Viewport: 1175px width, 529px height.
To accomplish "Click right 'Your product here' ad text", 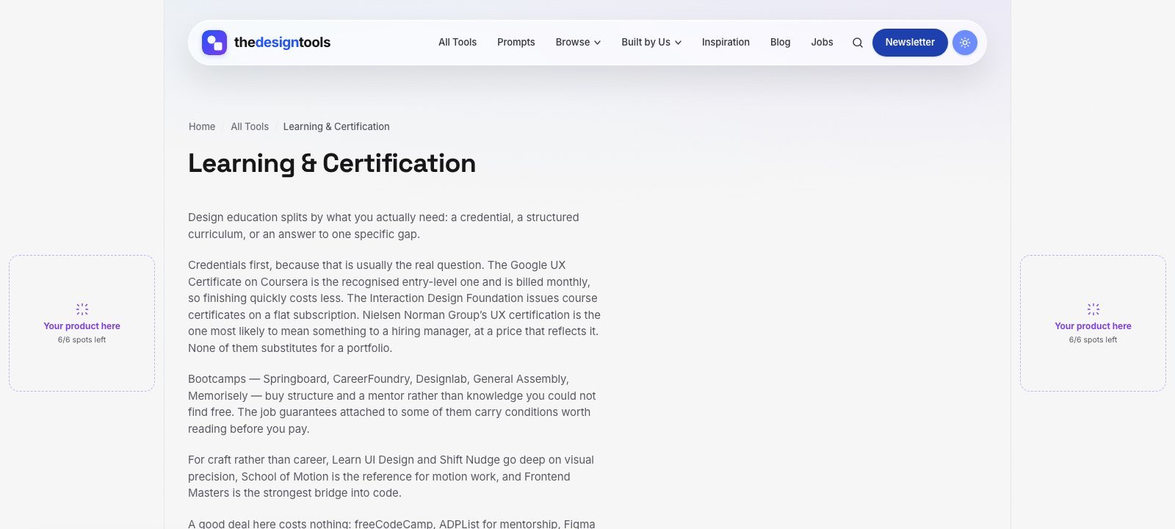I will 1093,326.
